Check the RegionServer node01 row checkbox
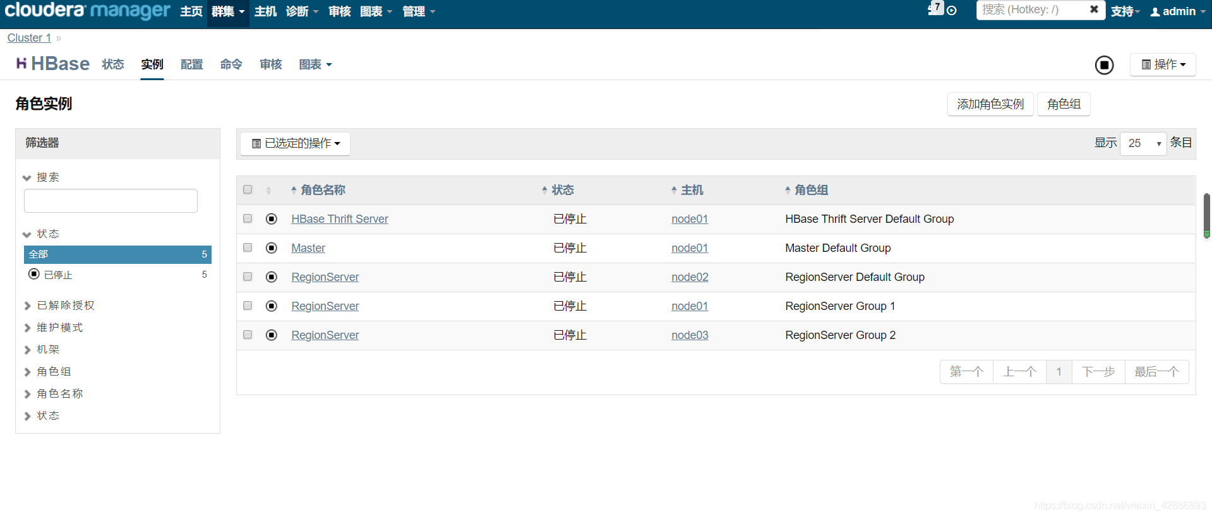This screenshot has width=1212, height=517. (x=248, y=306)
